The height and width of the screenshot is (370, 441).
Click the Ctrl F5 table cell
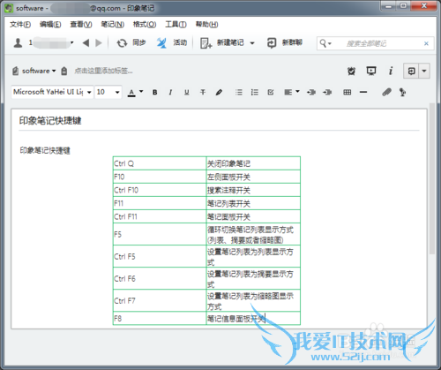tap(160, 256)
